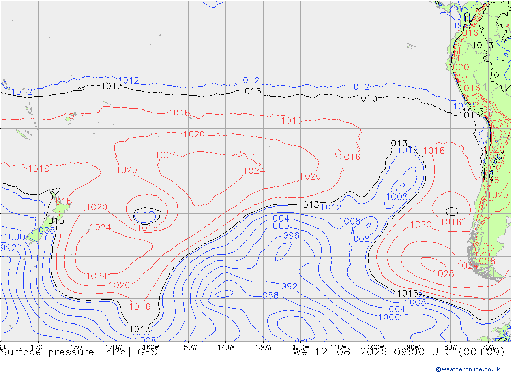The width and height of the screenshot is (511, 374).
Task: Click the 130W longitude label
Action: (263, 347)
